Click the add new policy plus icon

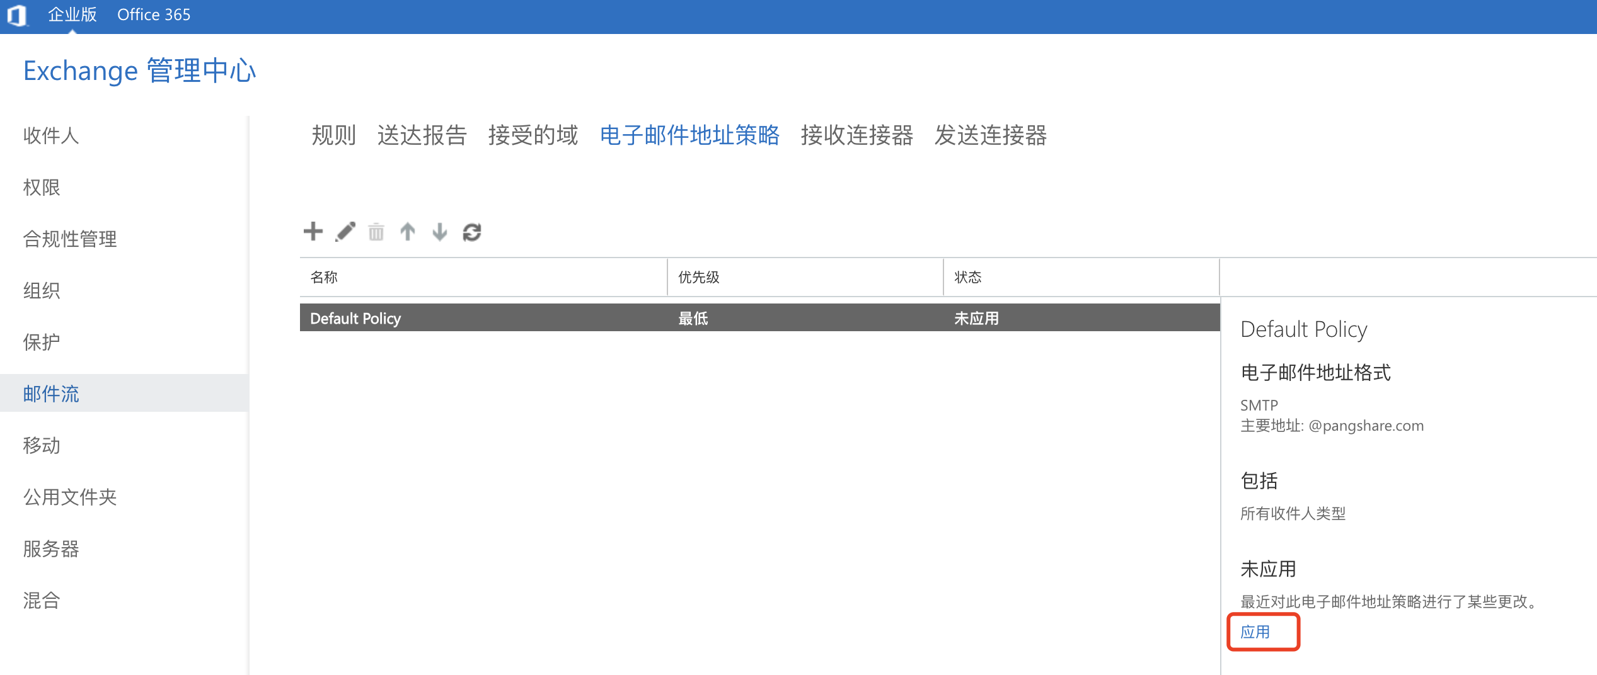point(313,232)
